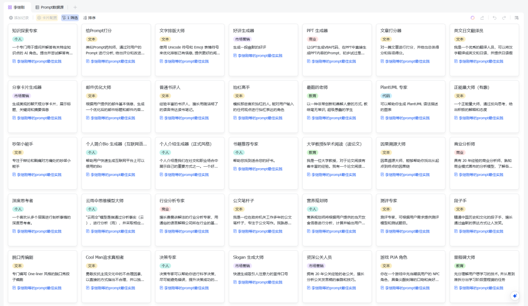Open the 文字排版大师 card title
The image size is (528, 306).
click(172, 31)
